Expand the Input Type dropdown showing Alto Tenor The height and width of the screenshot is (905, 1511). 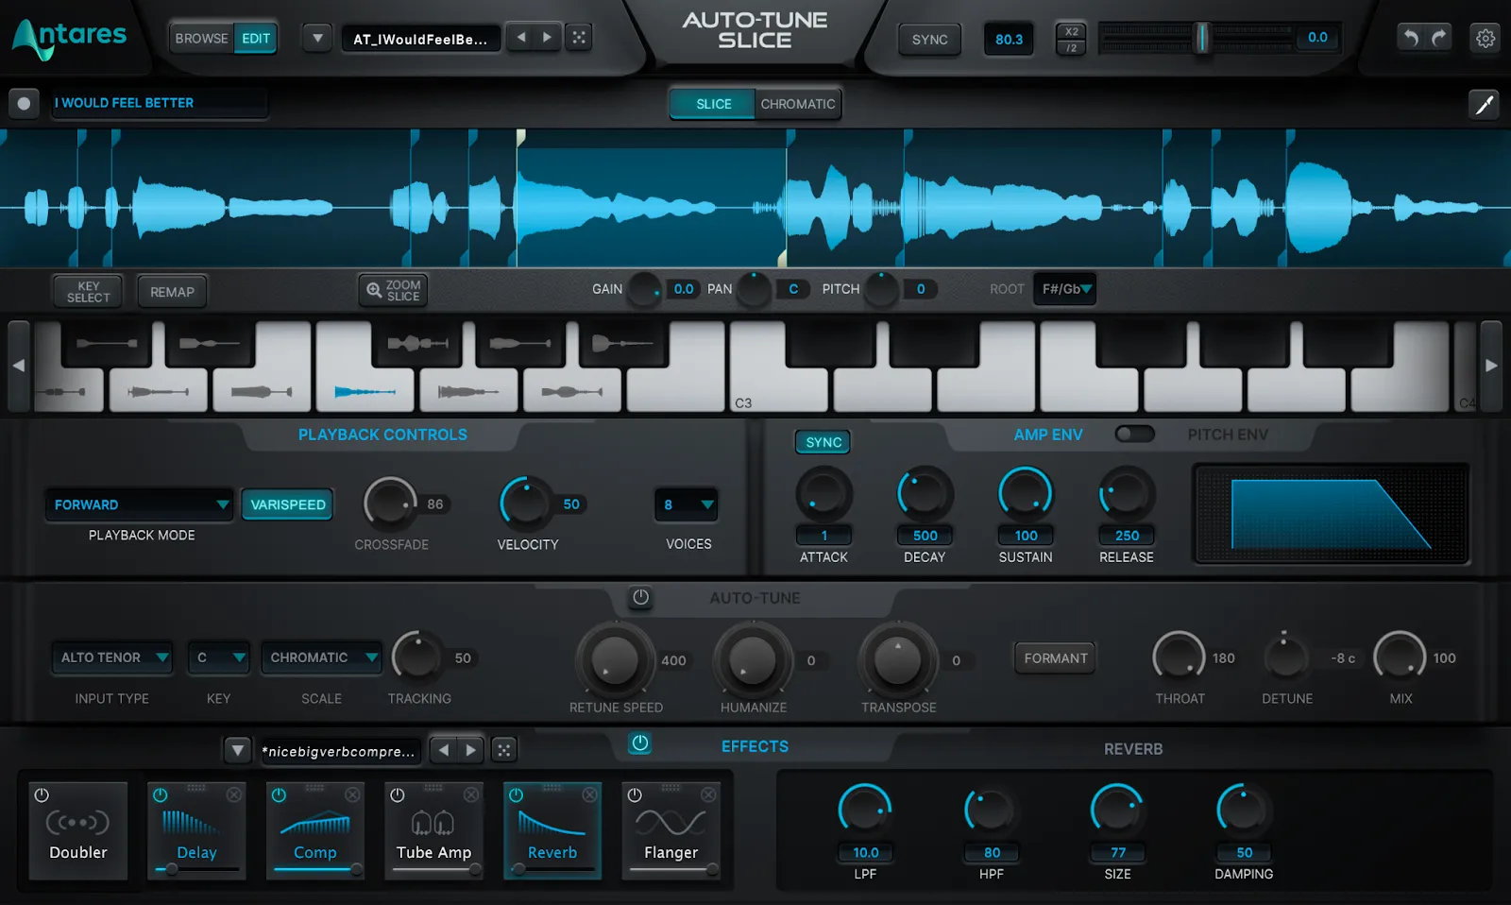pos(111,657)
